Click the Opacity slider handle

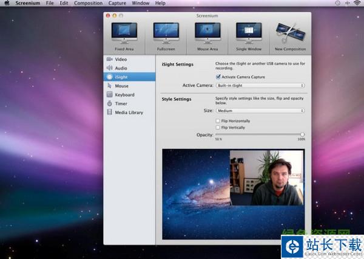[302, 134]
